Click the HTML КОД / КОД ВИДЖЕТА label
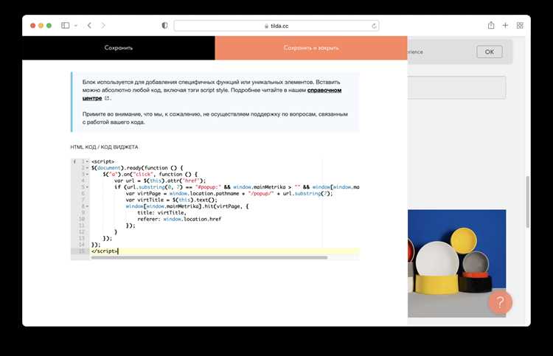The image size is (553, 356). click(x=105, y=147)
